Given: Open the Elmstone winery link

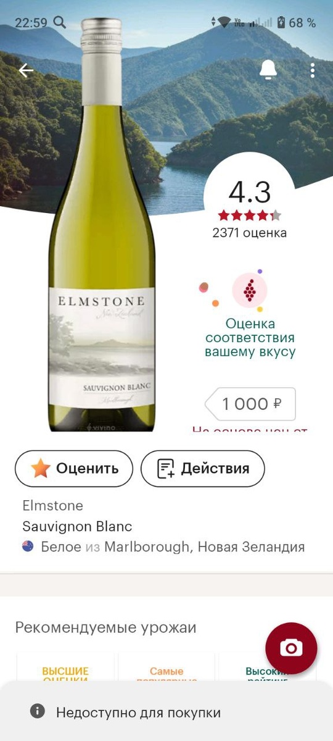Looking at the screenshot, I should point(52,506).
